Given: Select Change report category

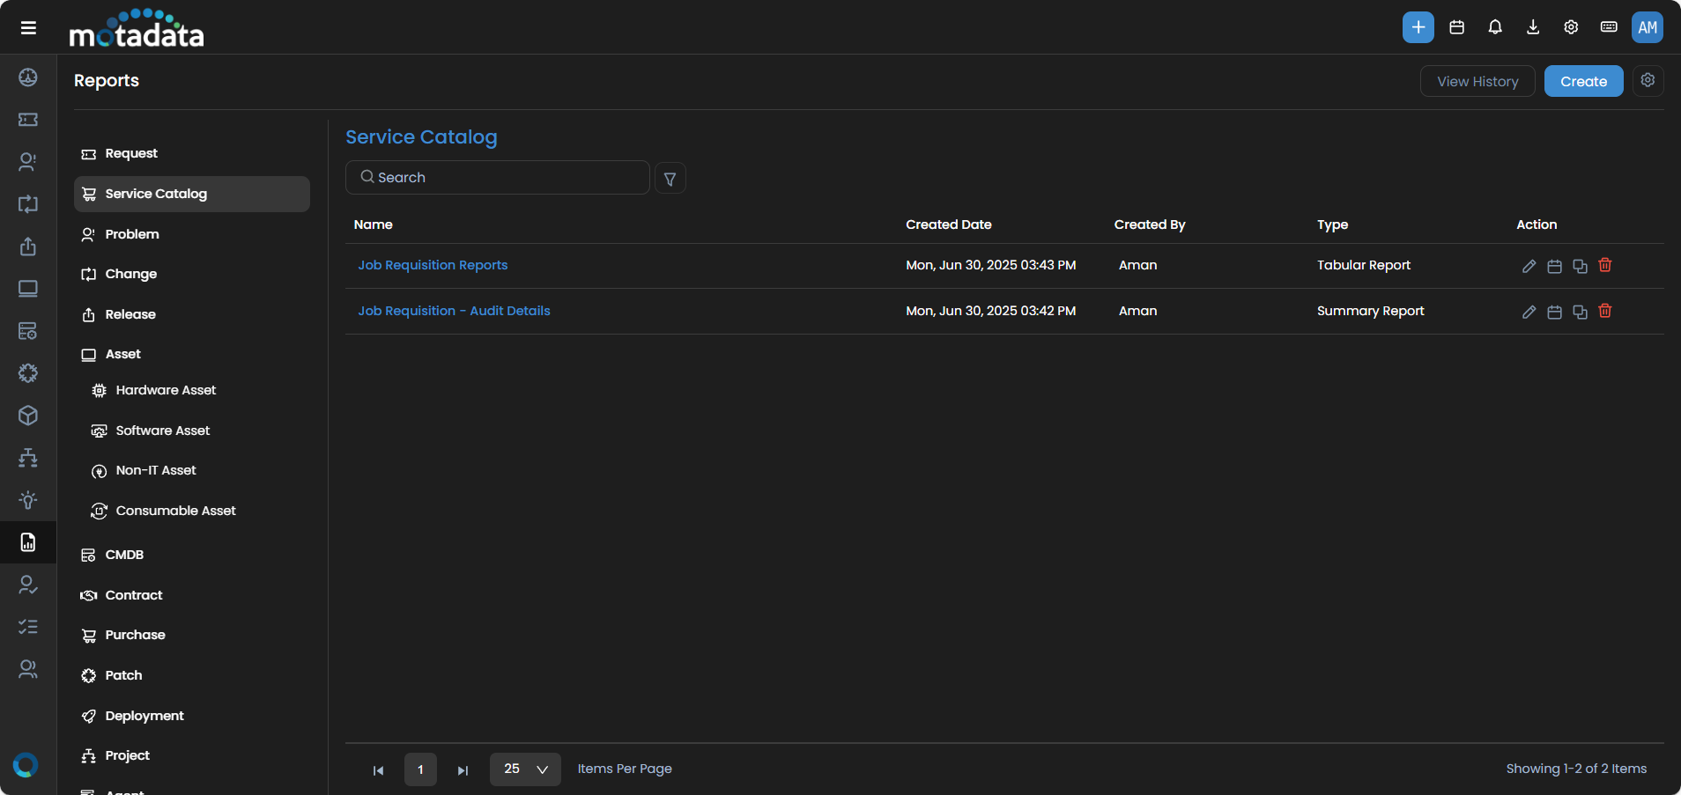Looking at the screenshot, I should (192, 274).
